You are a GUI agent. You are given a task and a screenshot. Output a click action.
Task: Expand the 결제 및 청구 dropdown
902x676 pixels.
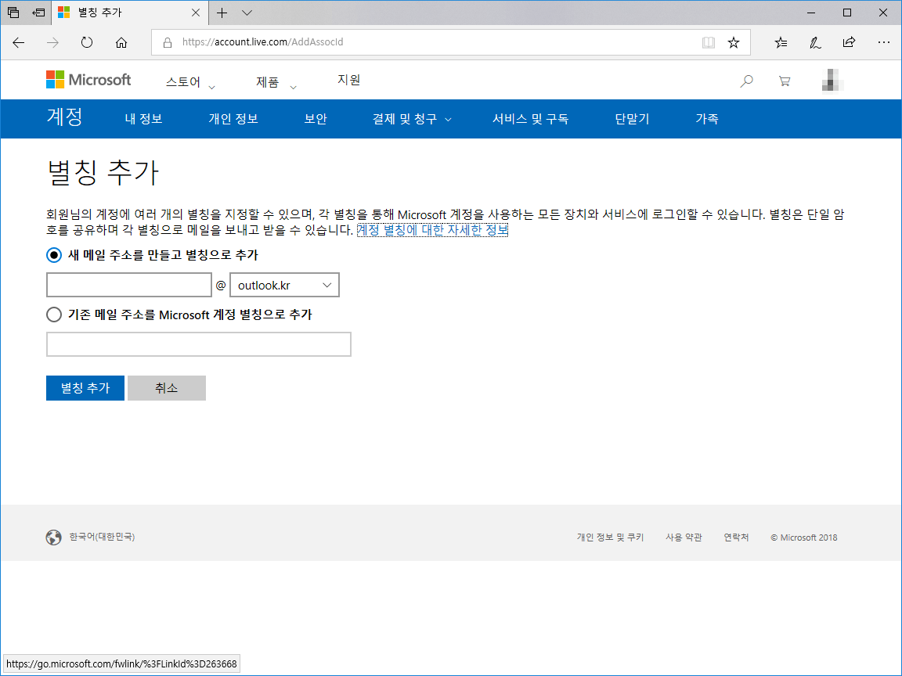[412, 119]
